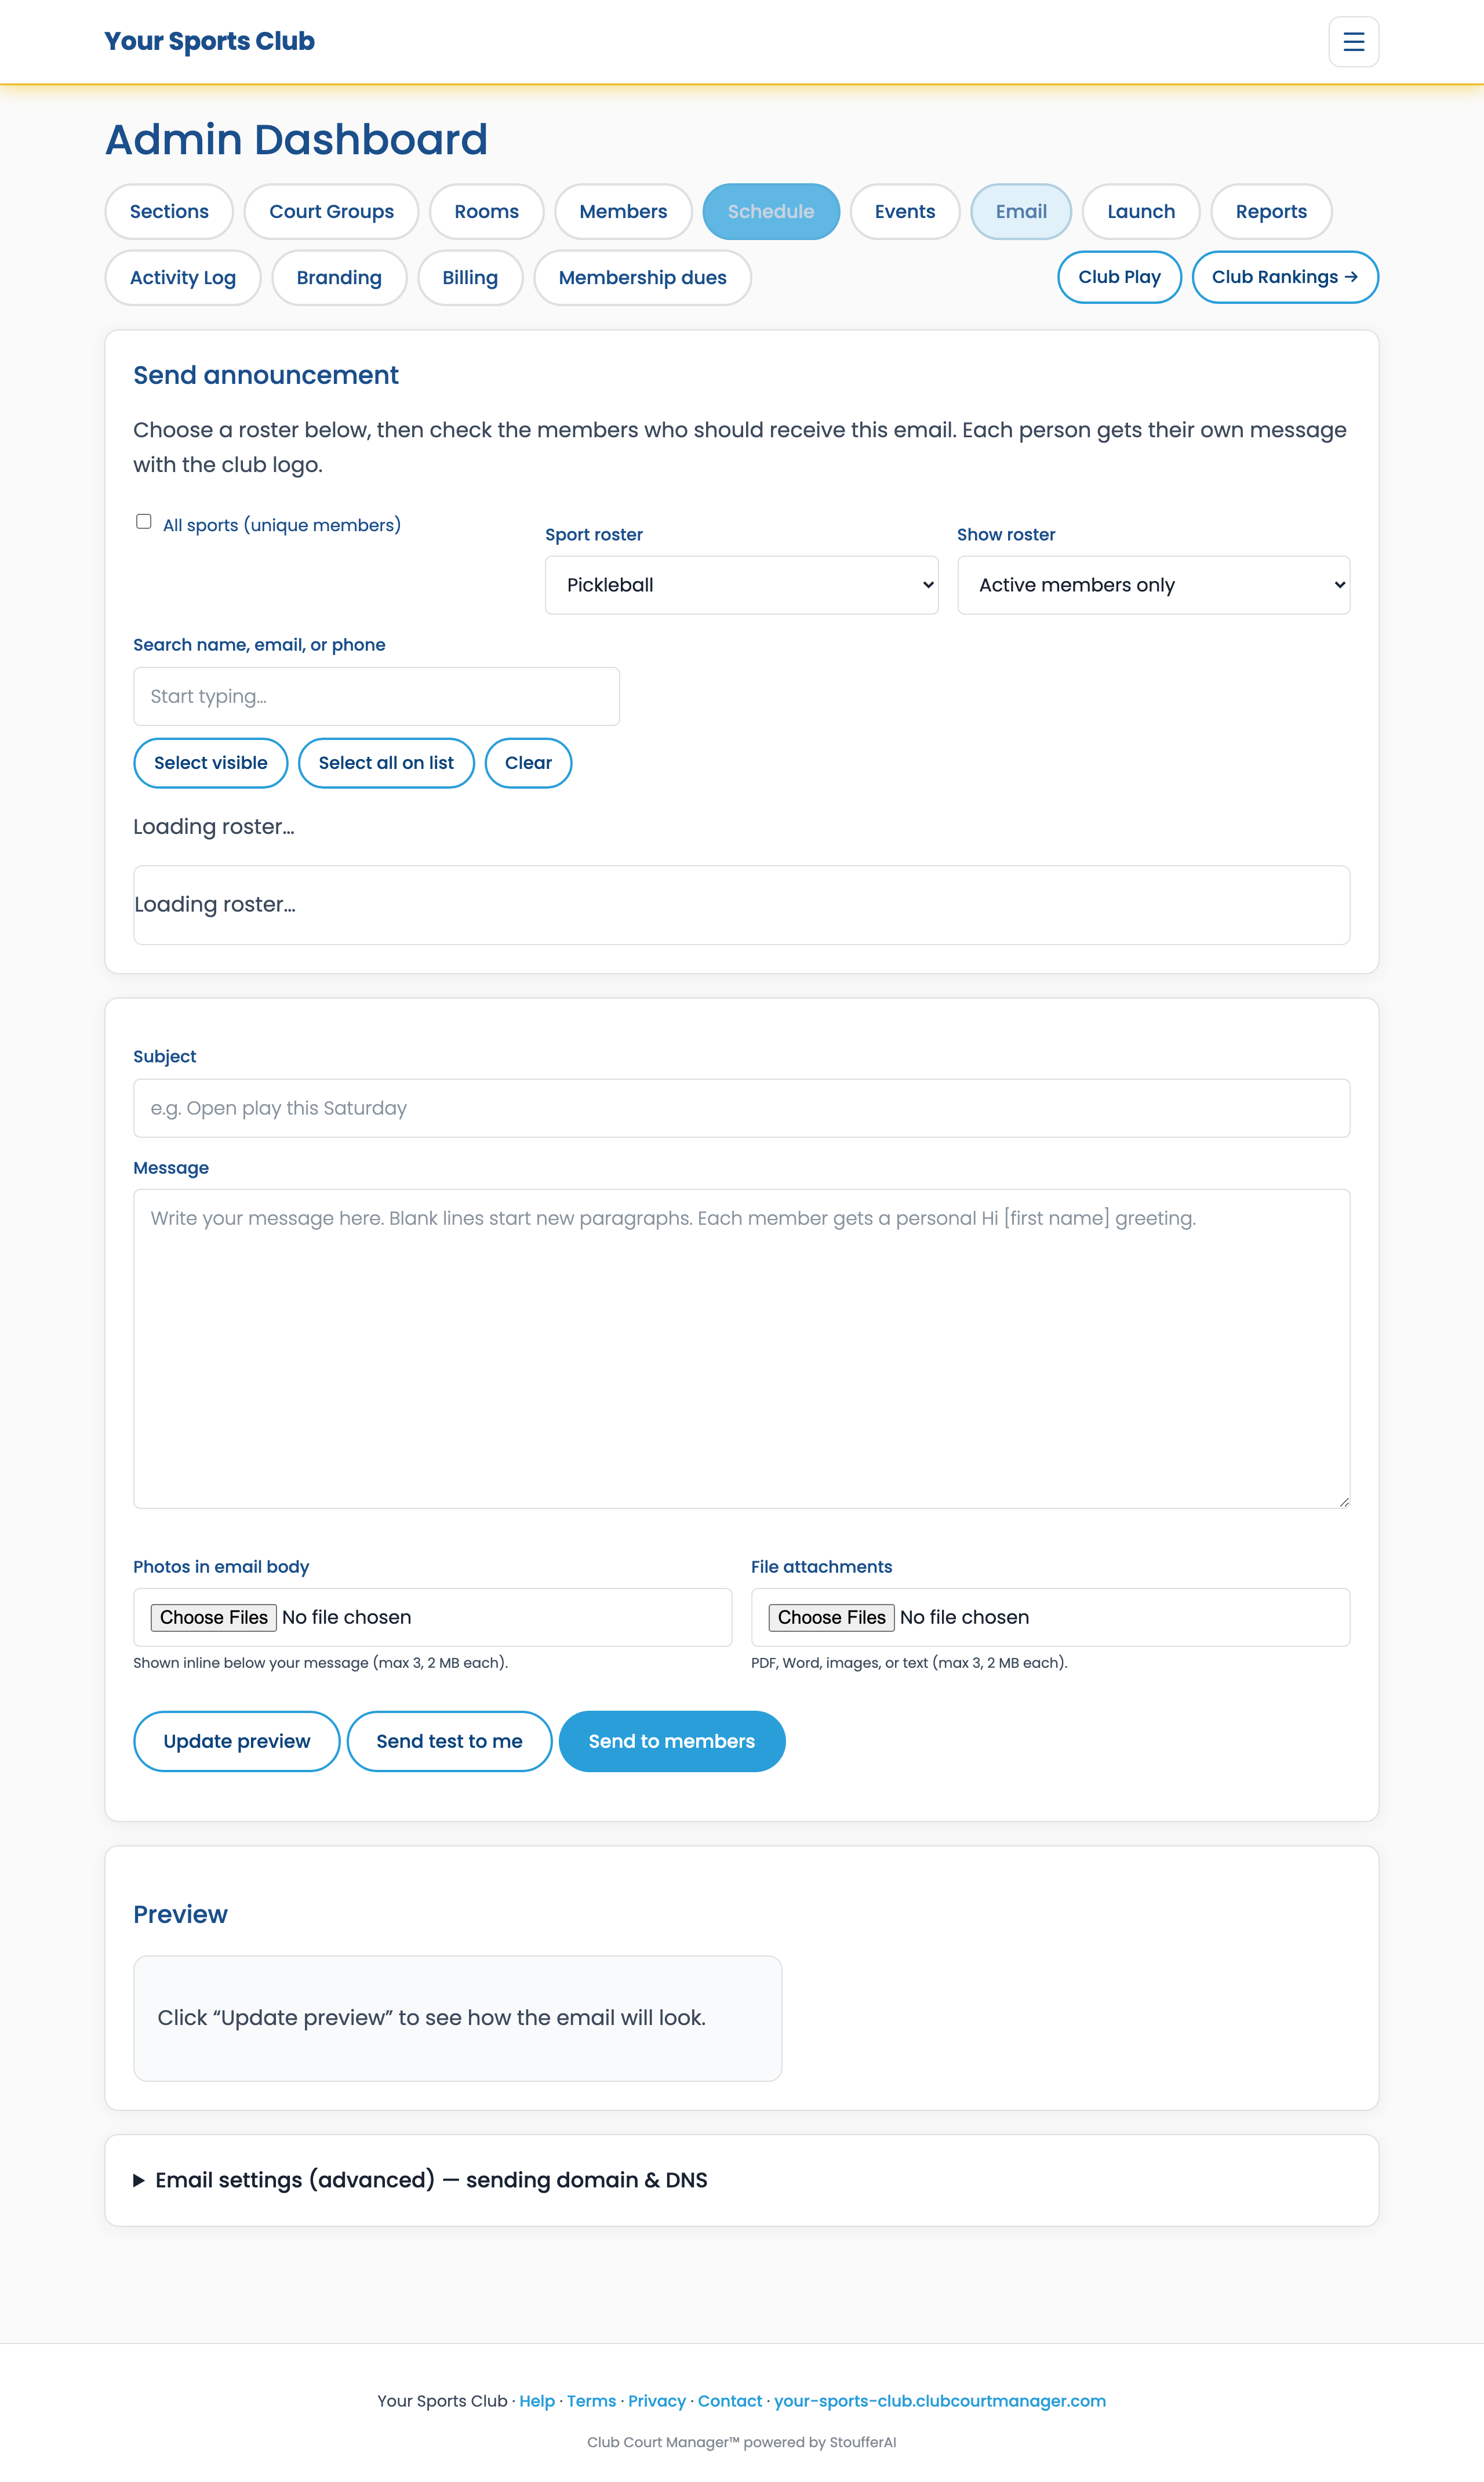Screen dimensions: 1484x2482
Task: Click into the Message text area
Action: [741, 1348]
